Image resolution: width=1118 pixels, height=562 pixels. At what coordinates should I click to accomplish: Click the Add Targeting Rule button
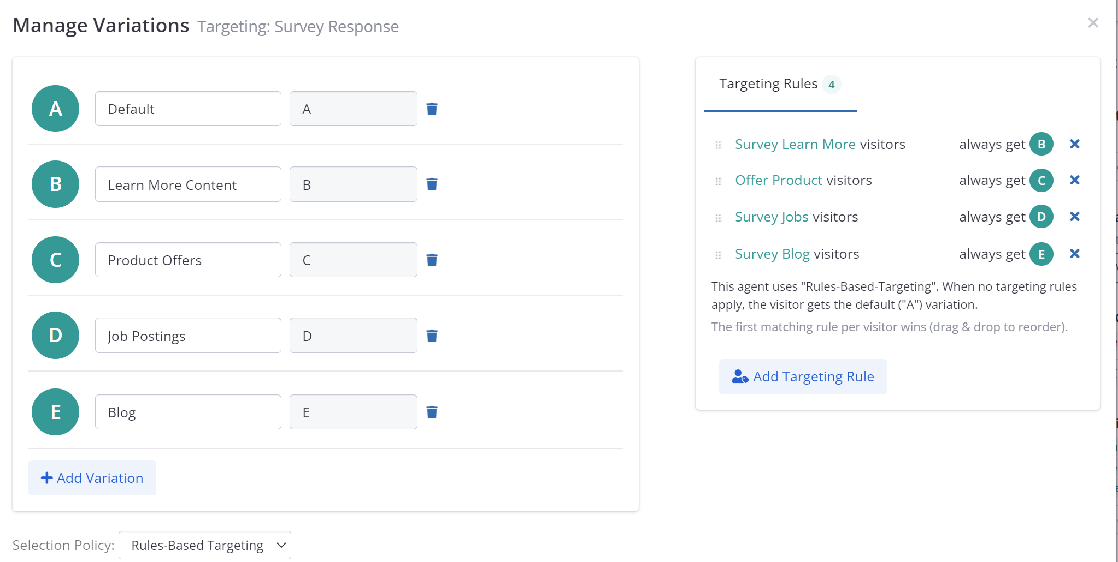[803, 376]
